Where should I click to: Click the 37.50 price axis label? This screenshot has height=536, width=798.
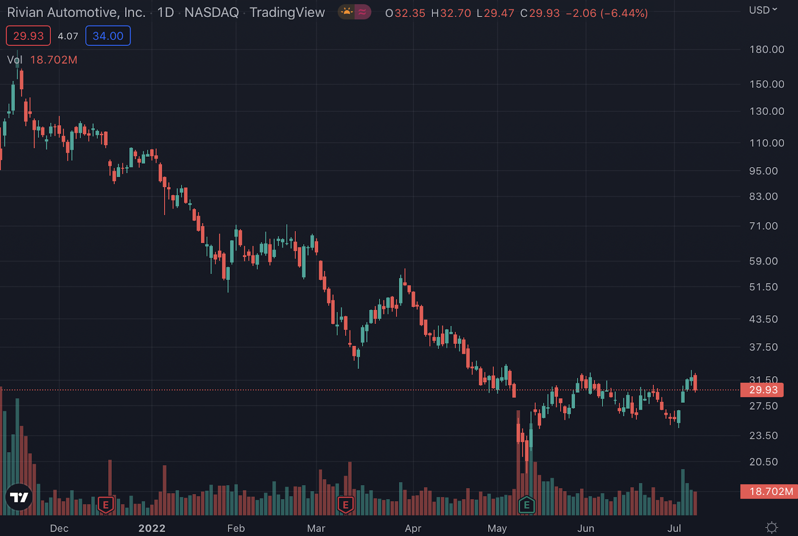(x=764, y=347)
